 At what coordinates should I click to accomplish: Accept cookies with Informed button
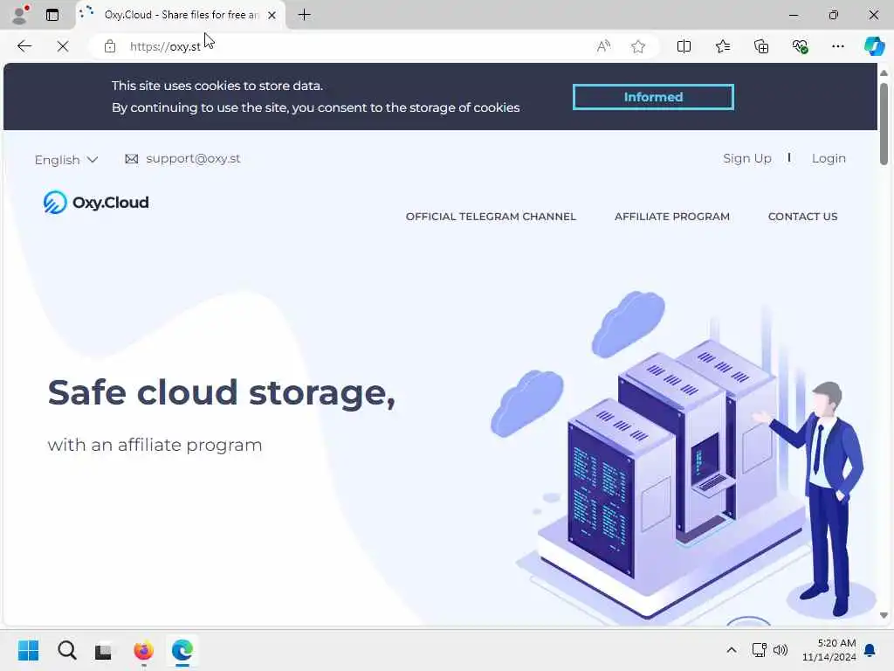point(653,97)
